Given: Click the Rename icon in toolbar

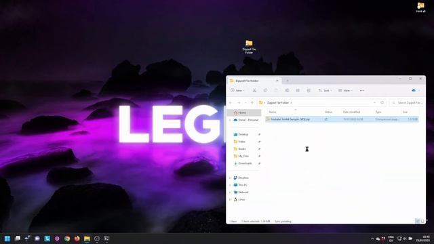Looking at the screenshot, I should coord(287,90).
